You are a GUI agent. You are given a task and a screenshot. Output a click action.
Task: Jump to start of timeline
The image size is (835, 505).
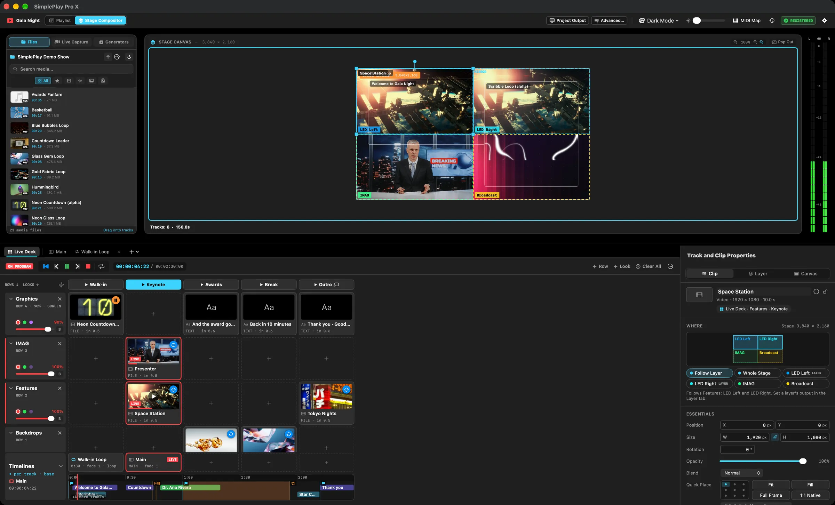pyautogui.click(x=46, y=266)
